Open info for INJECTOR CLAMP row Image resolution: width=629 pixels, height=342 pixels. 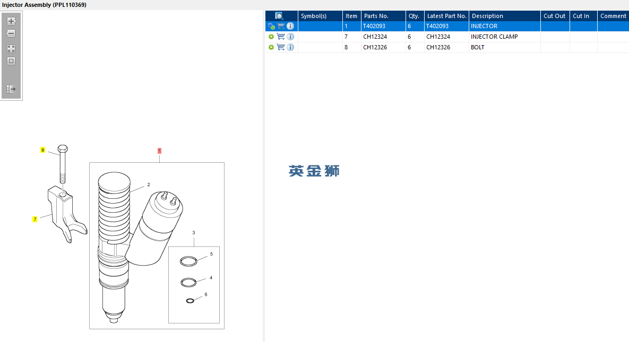pyautogui.click(x=290, y=37)
